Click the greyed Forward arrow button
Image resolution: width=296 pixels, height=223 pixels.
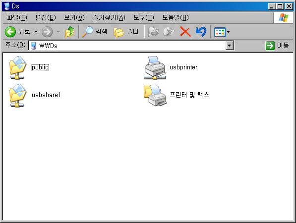pyautogui.click(x=47, y=32)
